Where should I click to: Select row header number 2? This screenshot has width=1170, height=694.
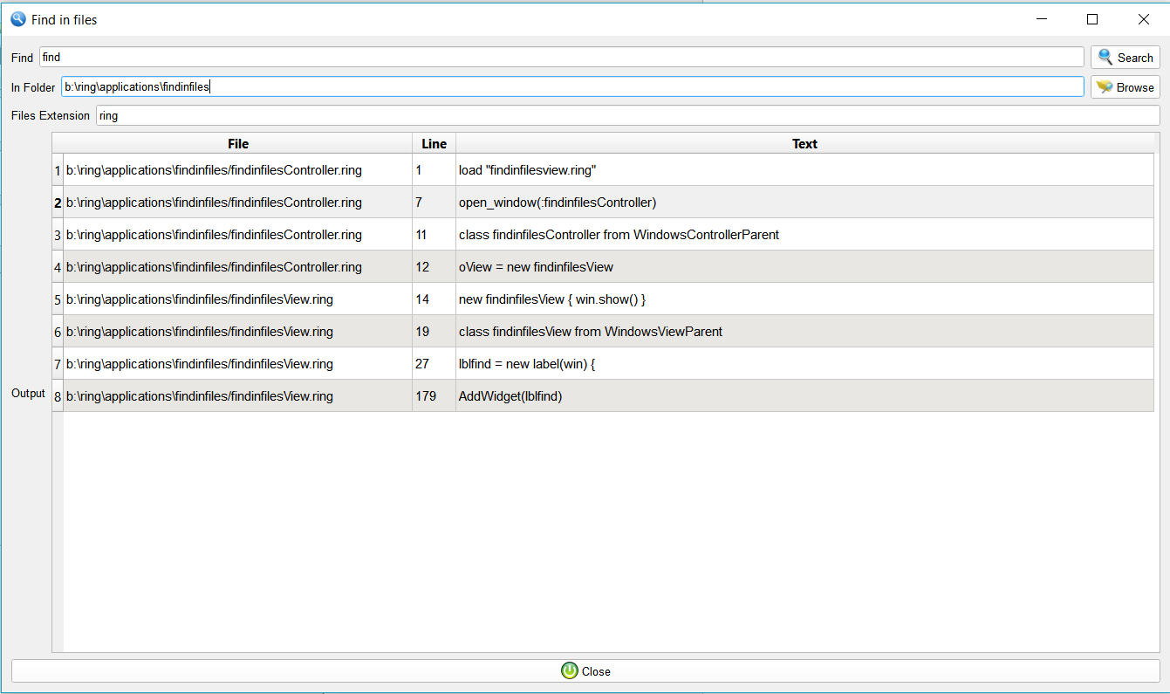click(x=58, y=203)
